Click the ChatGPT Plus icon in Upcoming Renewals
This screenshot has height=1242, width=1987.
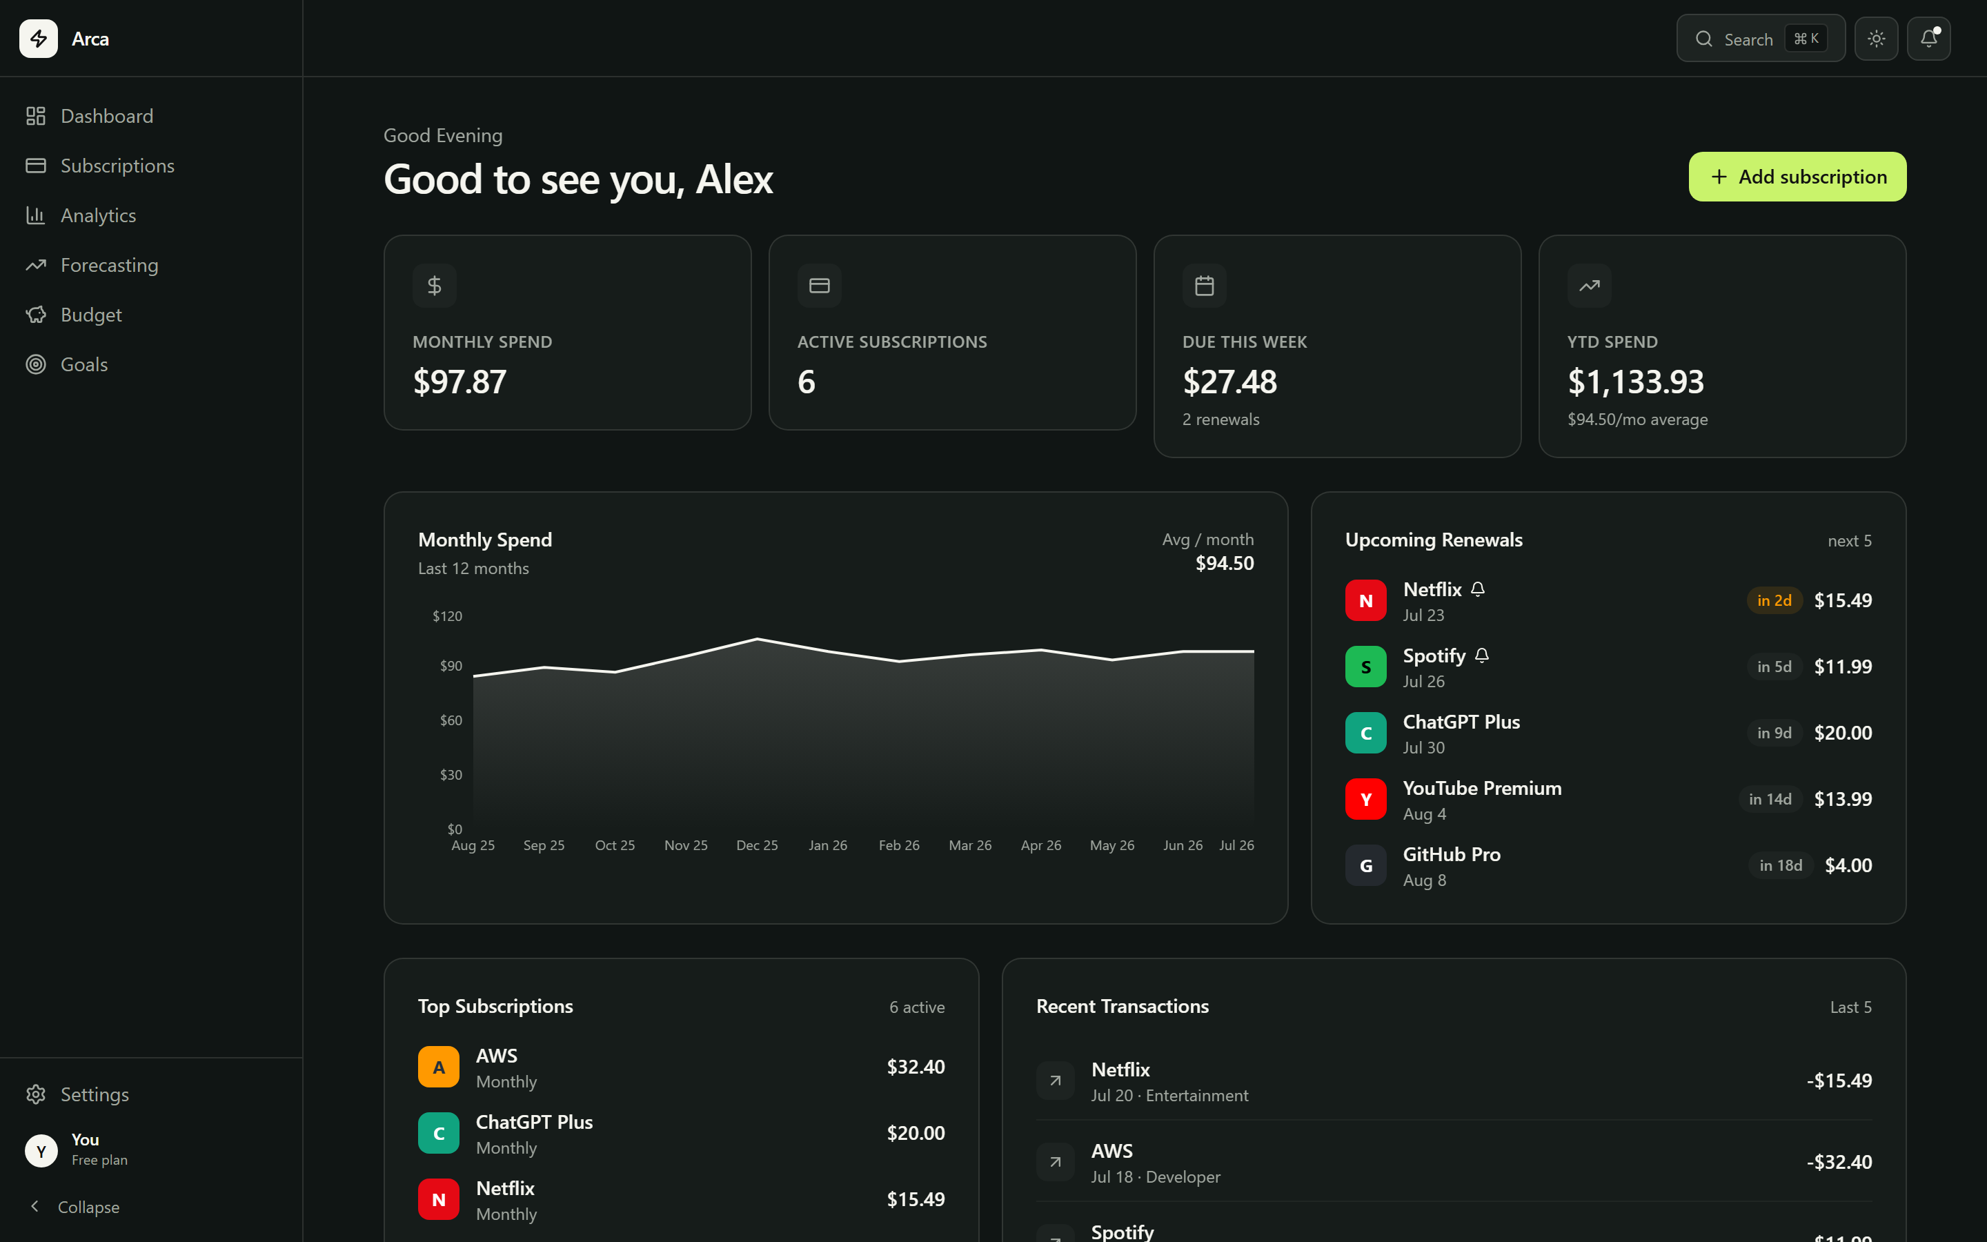click(x=1365, y=733)
